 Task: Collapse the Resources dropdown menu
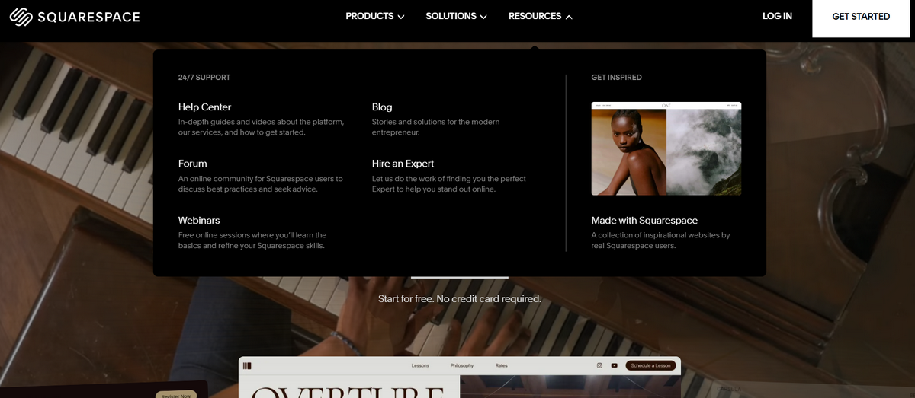[540, 16]
